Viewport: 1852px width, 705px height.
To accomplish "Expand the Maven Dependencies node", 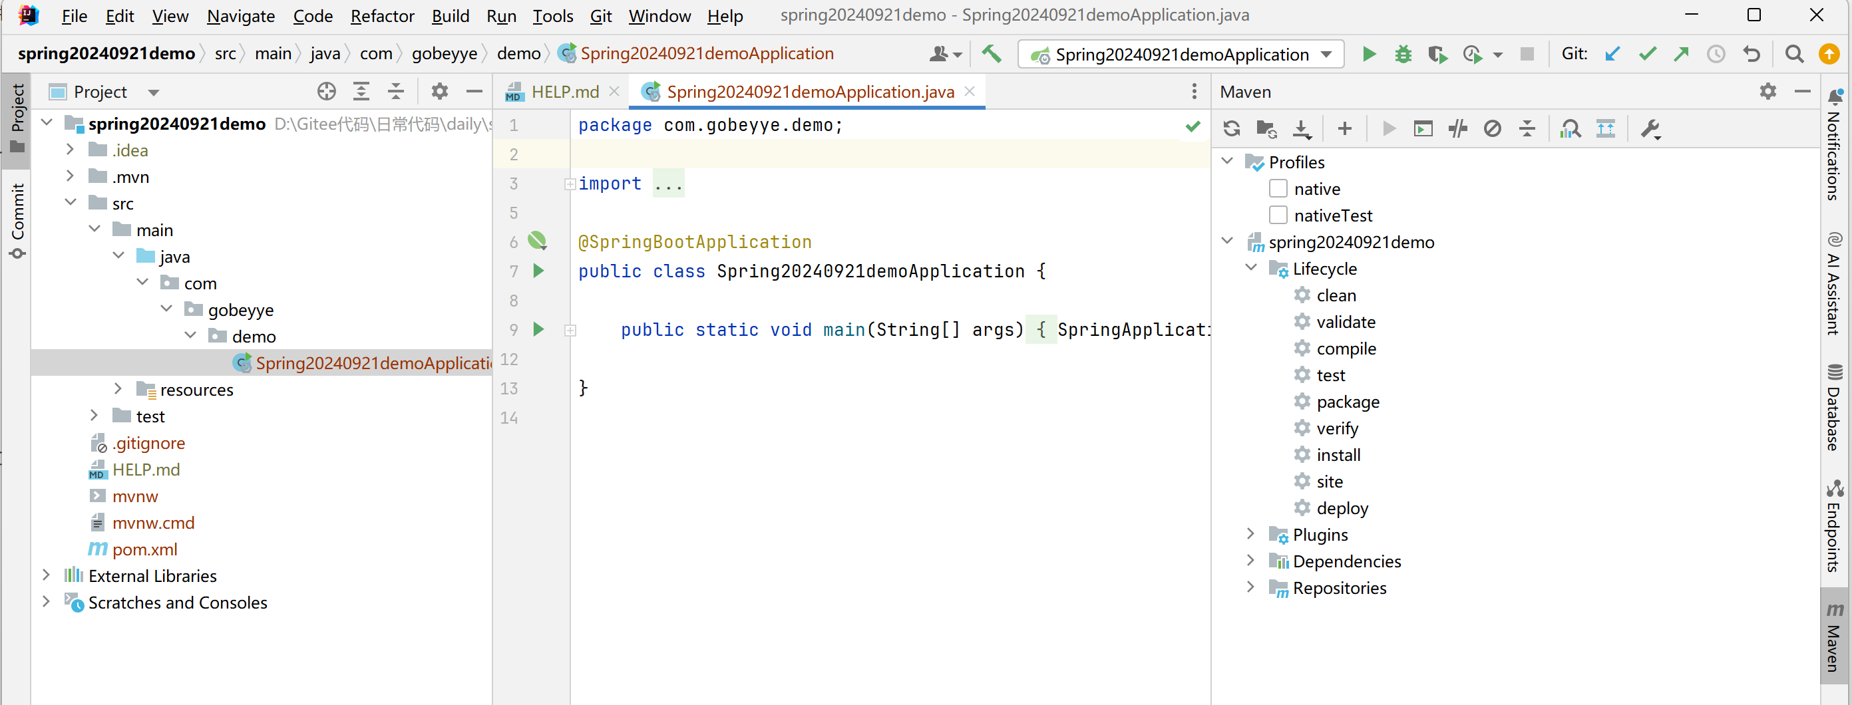I will pyautogui.click(x=1251, y=561).
